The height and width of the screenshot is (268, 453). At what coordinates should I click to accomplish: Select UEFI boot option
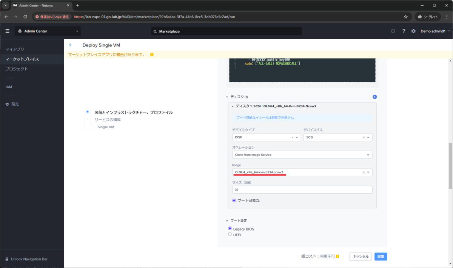click(x=230, y=234)
